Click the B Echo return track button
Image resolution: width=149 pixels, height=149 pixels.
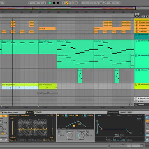pyautogui.click(x=136, y=101)
